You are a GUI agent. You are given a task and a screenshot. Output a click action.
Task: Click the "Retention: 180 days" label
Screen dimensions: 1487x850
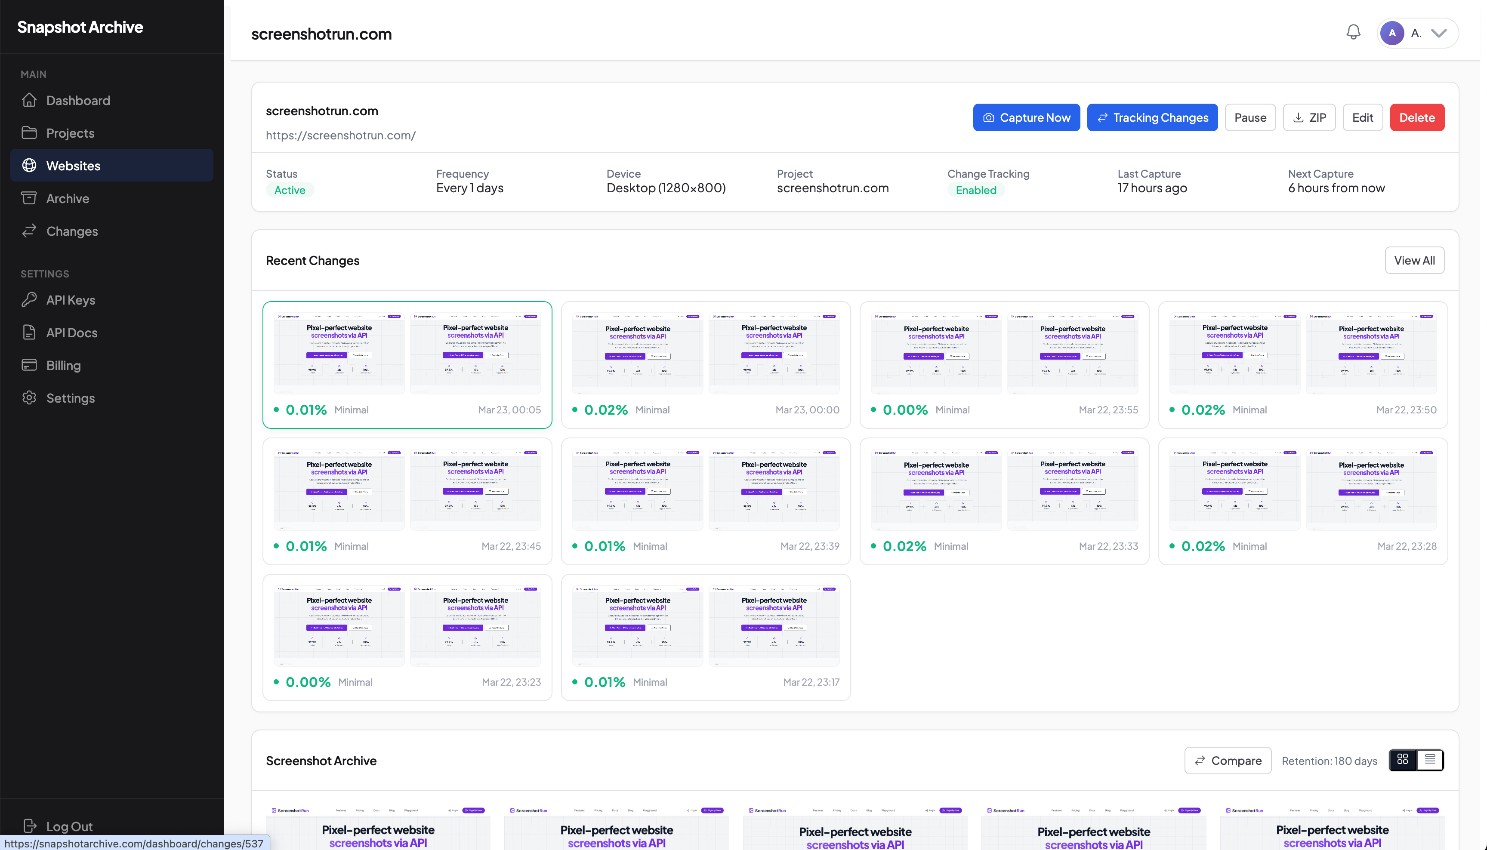tap(1330, 761)
